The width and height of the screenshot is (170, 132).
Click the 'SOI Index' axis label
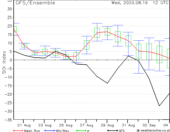[4, 62]
